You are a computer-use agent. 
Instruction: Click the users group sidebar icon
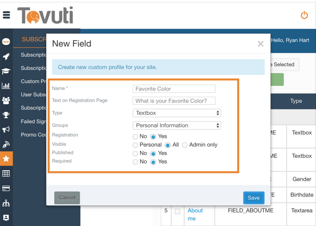pyautogui.click(x=6, y=100)
